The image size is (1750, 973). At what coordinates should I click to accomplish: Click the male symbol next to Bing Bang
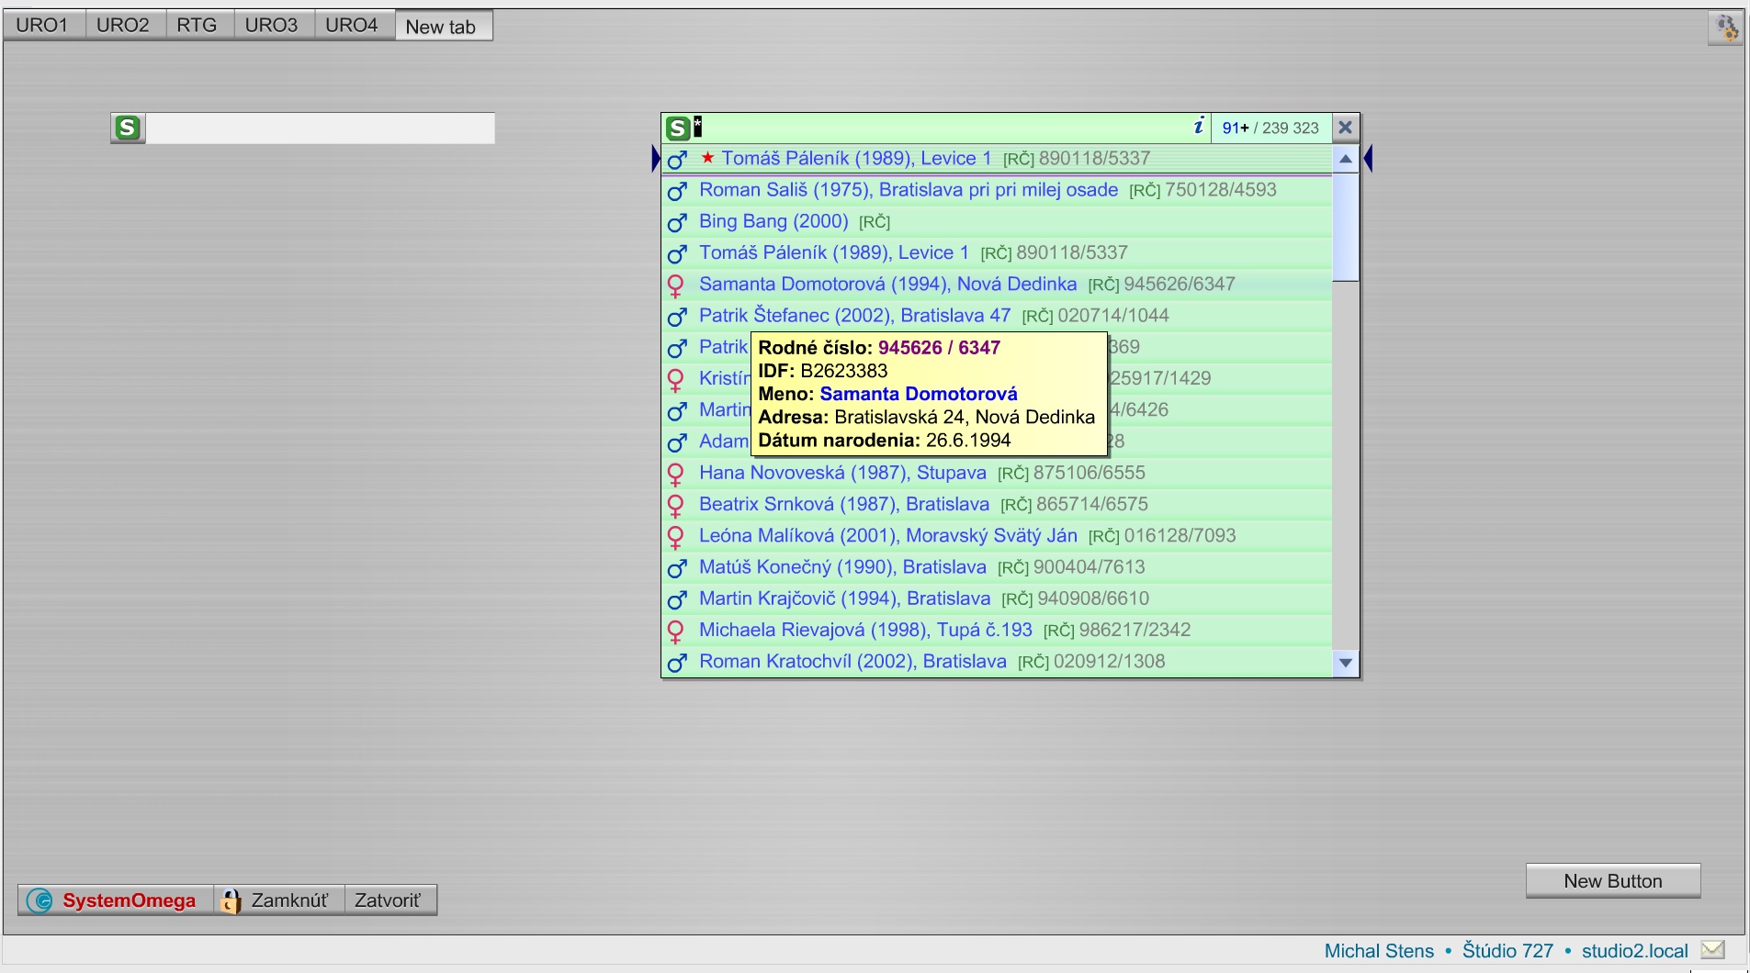[677, 223]
